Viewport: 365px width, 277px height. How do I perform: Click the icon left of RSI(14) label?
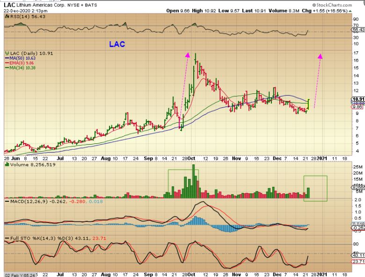tap(7, 16)
